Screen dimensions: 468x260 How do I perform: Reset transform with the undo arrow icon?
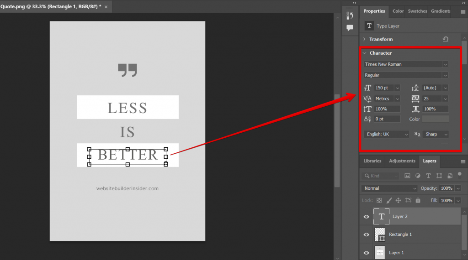[446, 39]
